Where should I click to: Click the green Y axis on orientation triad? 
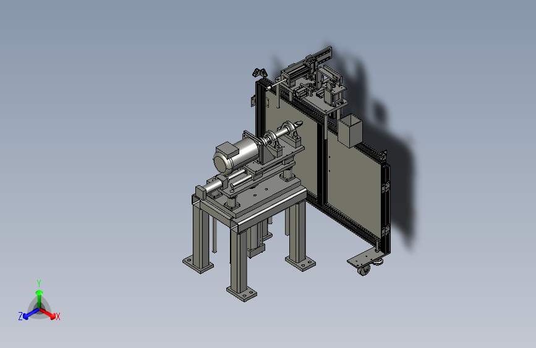click(40, 298)
